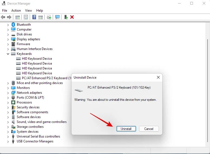This screenshot has width=210, height=154.
Task: Open the Action menu
Action: [x=16, y=11]
